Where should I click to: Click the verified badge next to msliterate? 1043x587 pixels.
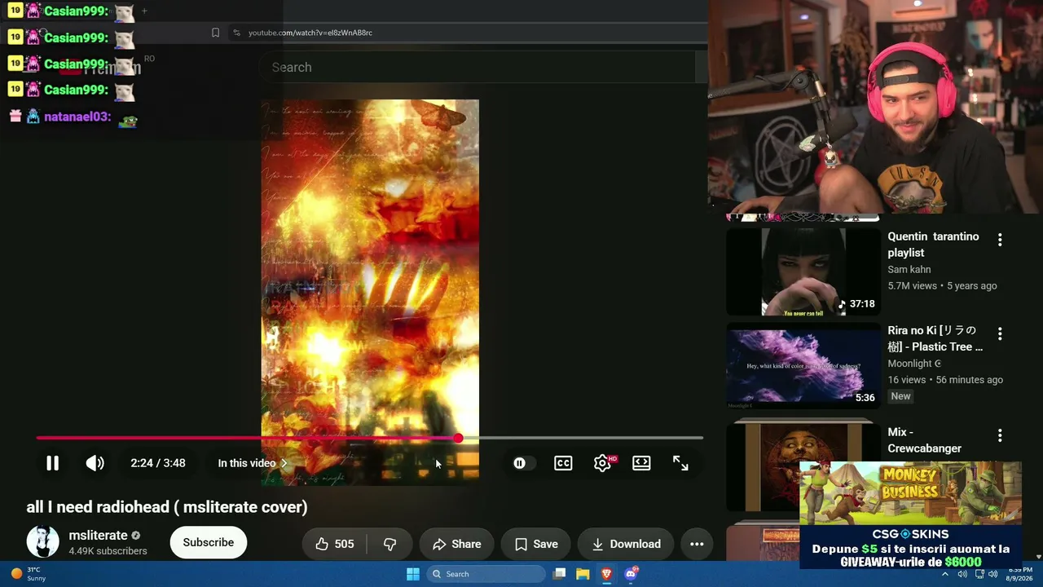[x=136, y=536]
